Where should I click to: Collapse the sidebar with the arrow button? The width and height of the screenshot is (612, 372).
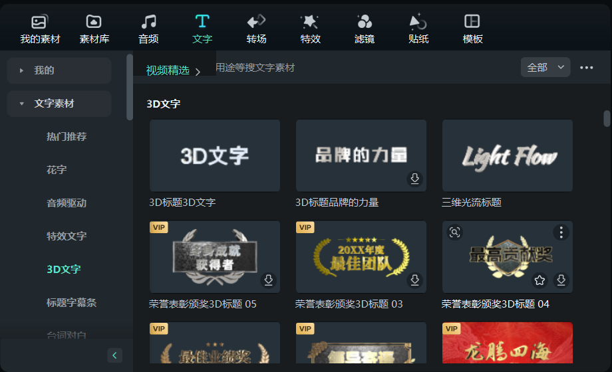(114, 355)
